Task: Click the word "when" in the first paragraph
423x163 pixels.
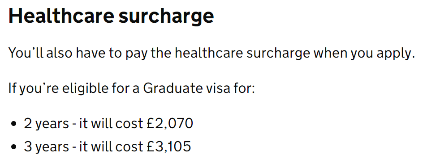Action: pos(330,53)
